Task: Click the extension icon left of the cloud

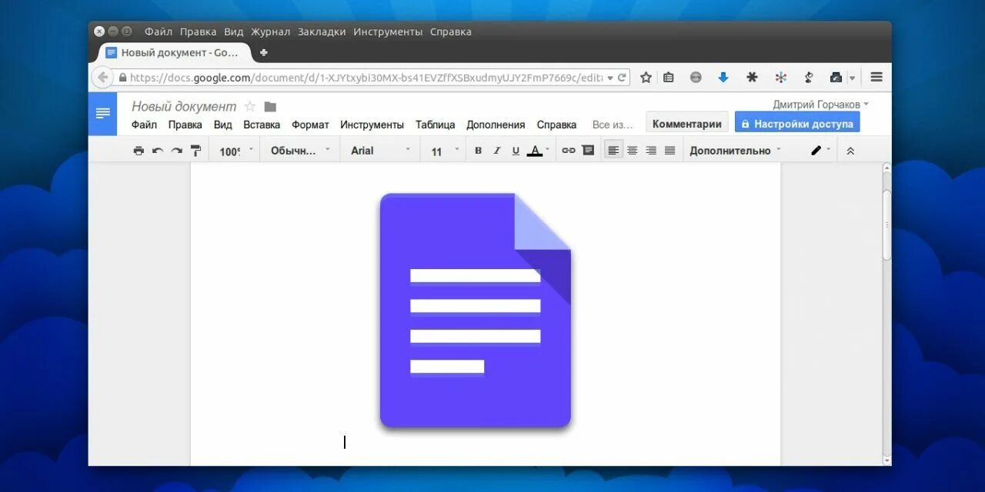Action: point(809,78)
